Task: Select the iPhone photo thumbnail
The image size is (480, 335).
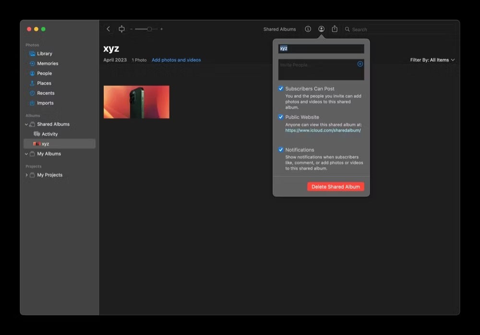Action: point(136,102)
